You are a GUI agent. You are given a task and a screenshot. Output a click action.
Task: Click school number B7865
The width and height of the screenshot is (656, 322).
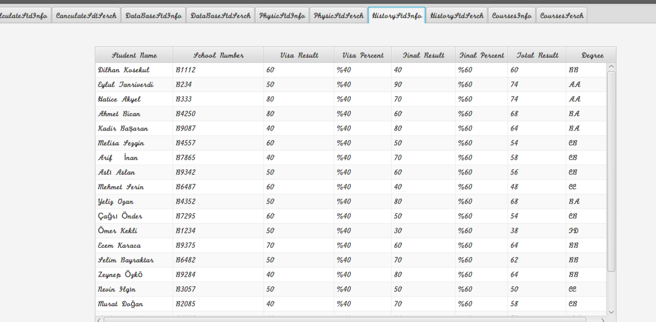[x=185, y=158]
